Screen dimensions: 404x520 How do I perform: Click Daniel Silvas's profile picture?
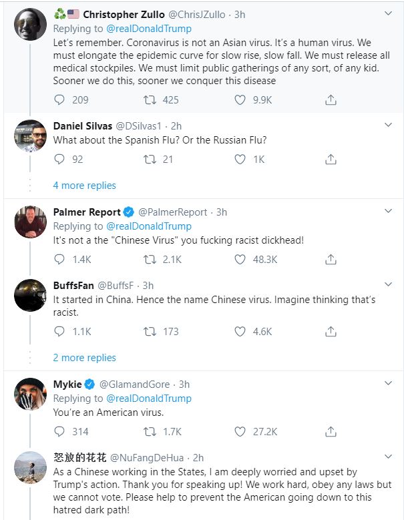click(30, 136)
